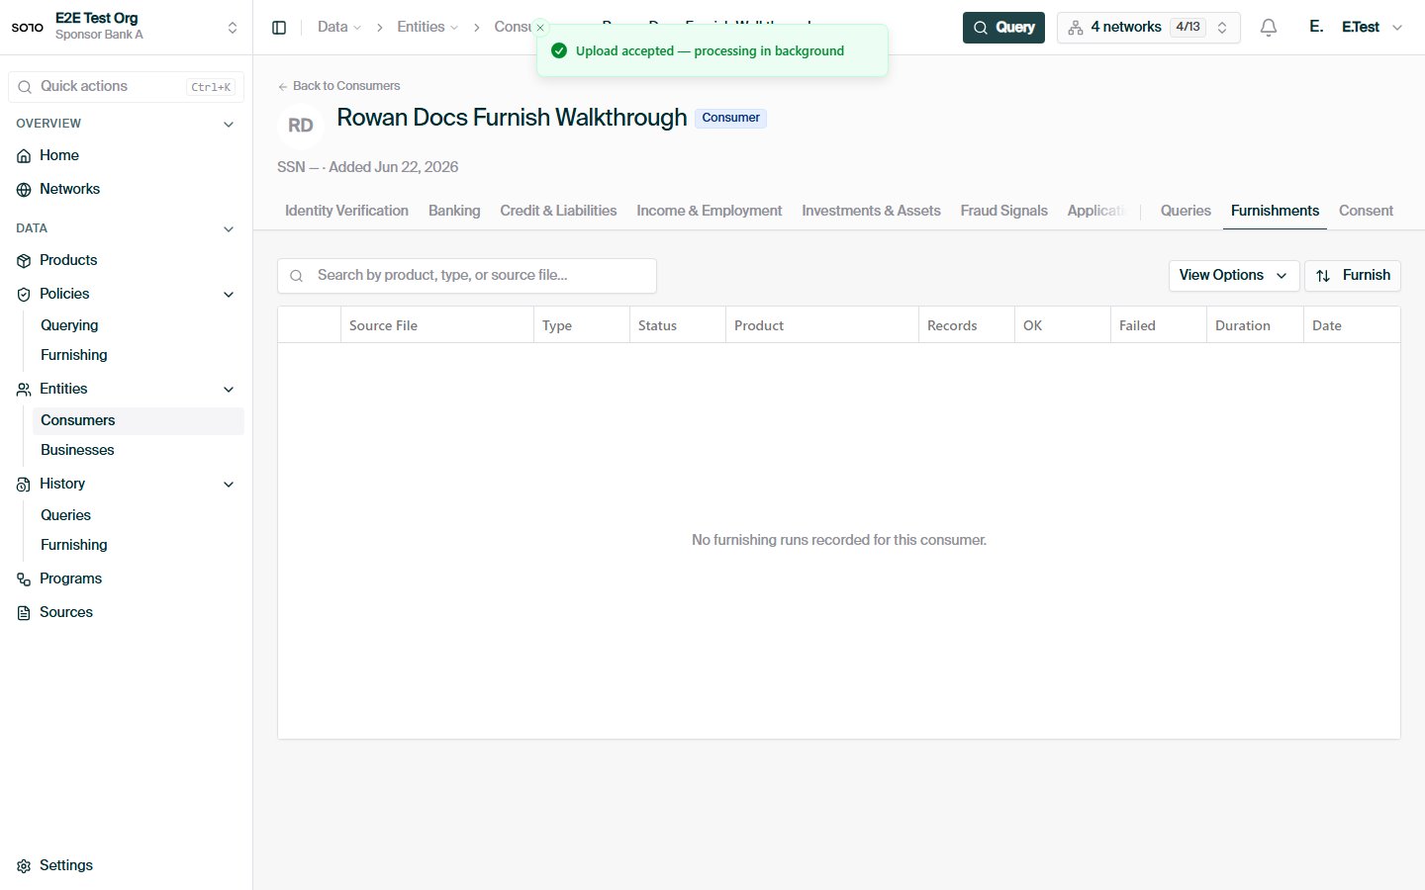Click the Sources document icon
Viewport: 1425px width, 890px height.
pyautogui.click(x=24, y=613)
